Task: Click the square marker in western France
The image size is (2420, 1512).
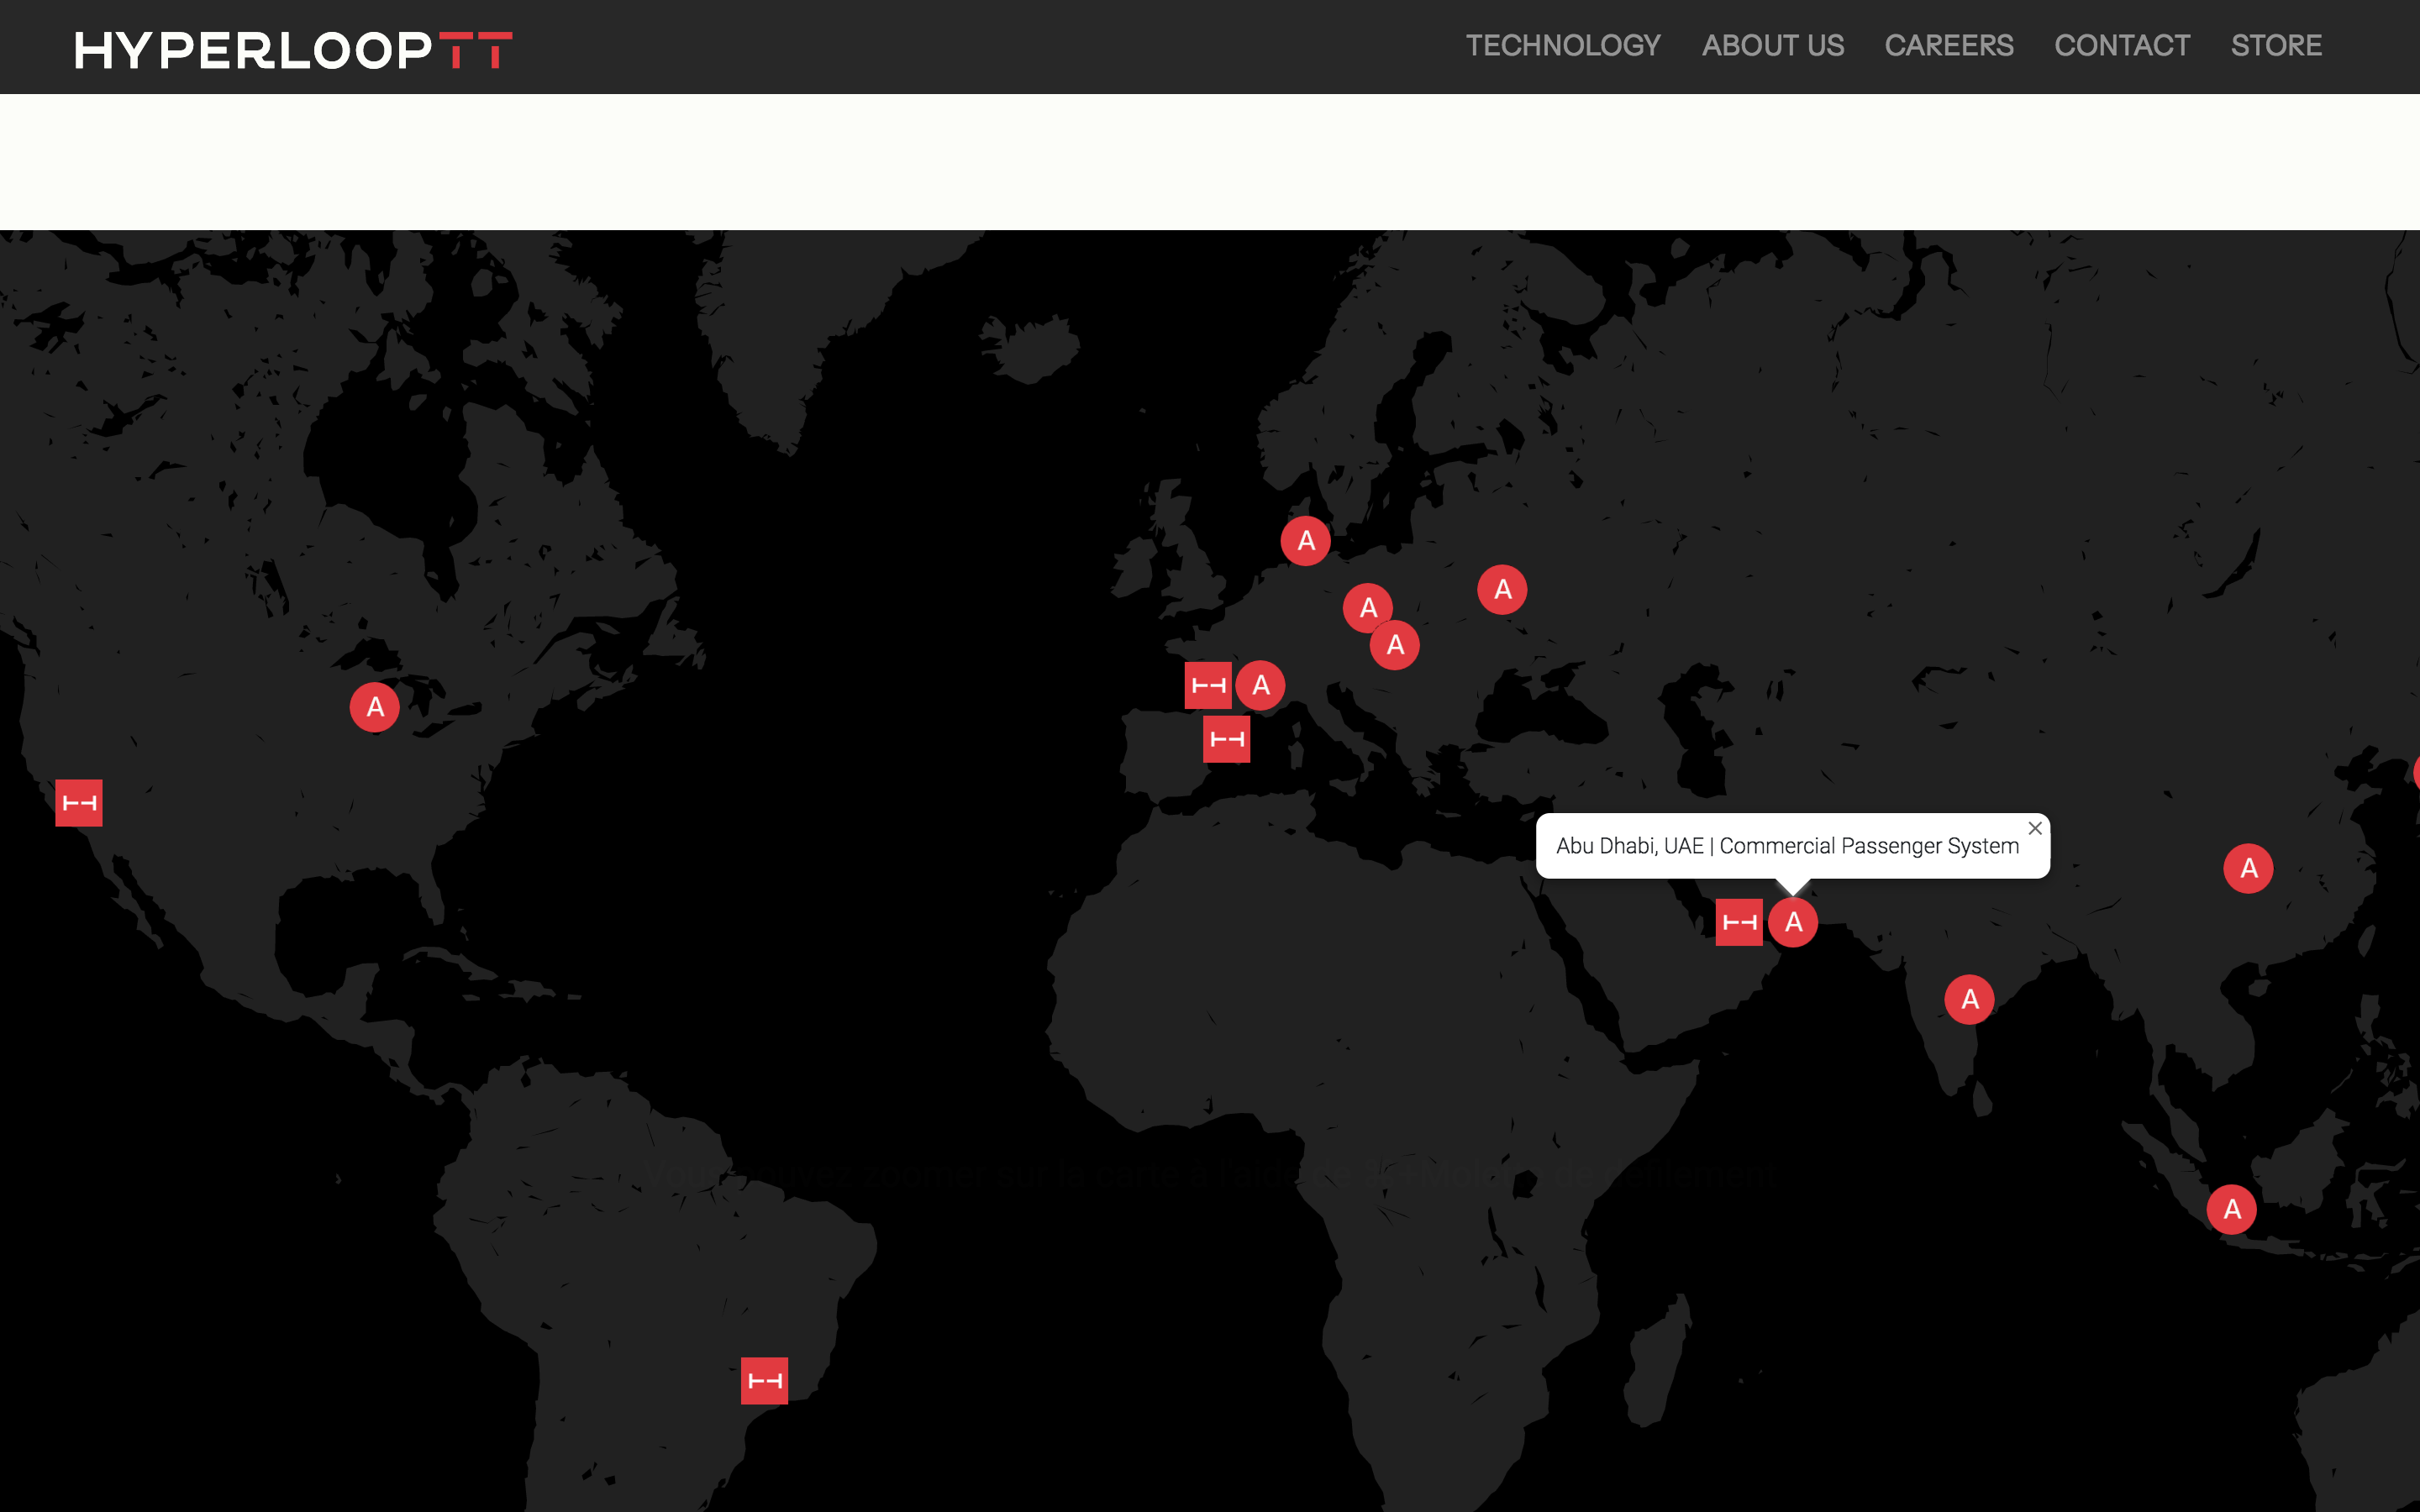Action: (x=1208, y=686)
